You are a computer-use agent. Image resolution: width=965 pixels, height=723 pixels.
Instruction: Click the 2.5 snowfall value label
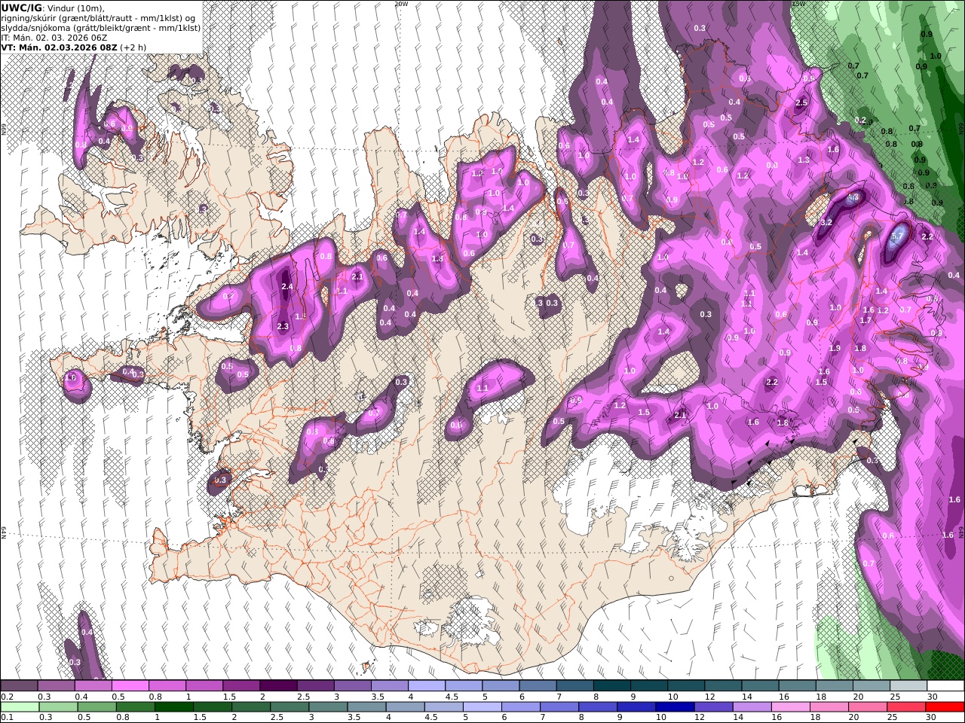tap(801, 103)
